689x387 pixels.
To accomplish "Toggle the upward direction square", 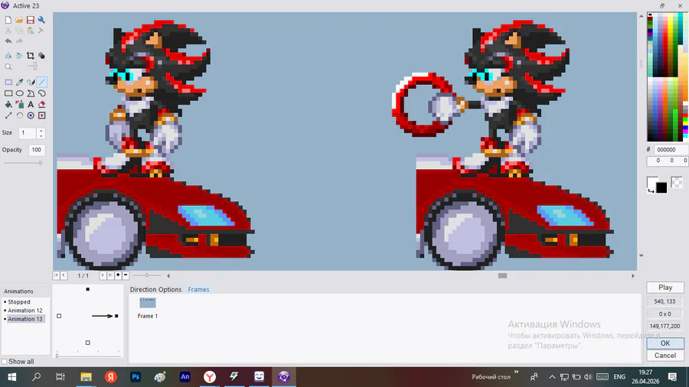I will point(88,289).
